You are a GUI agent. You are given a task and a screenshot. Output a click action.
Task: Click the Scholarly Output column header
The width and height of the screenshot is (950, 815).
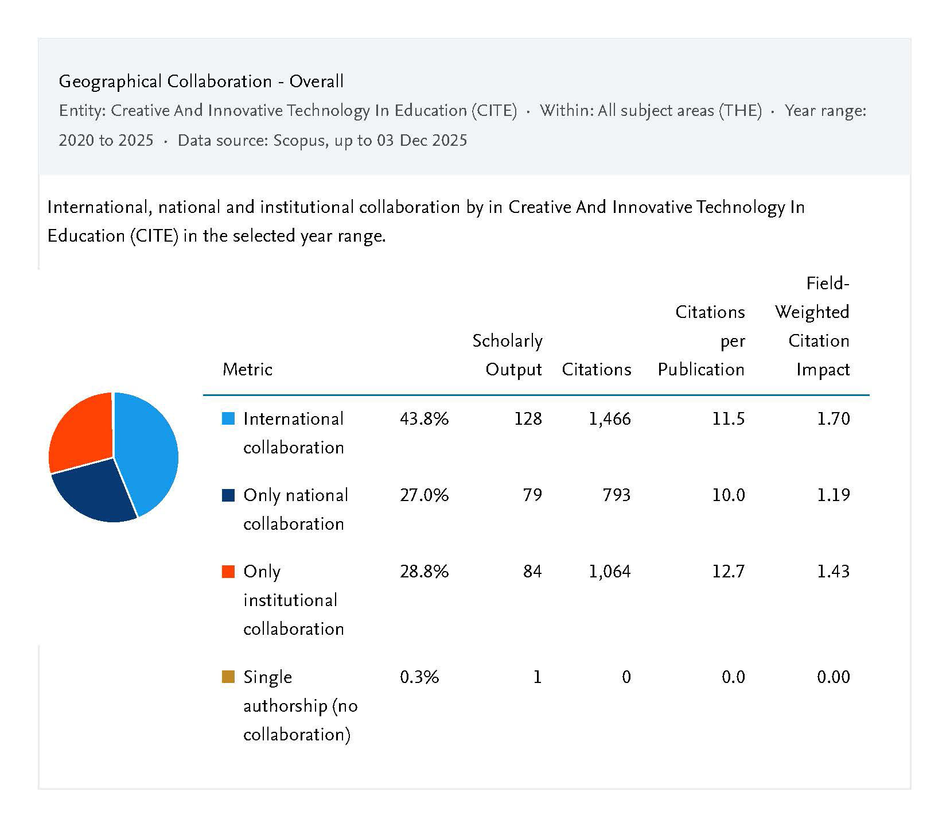click(x=507, y=355)
